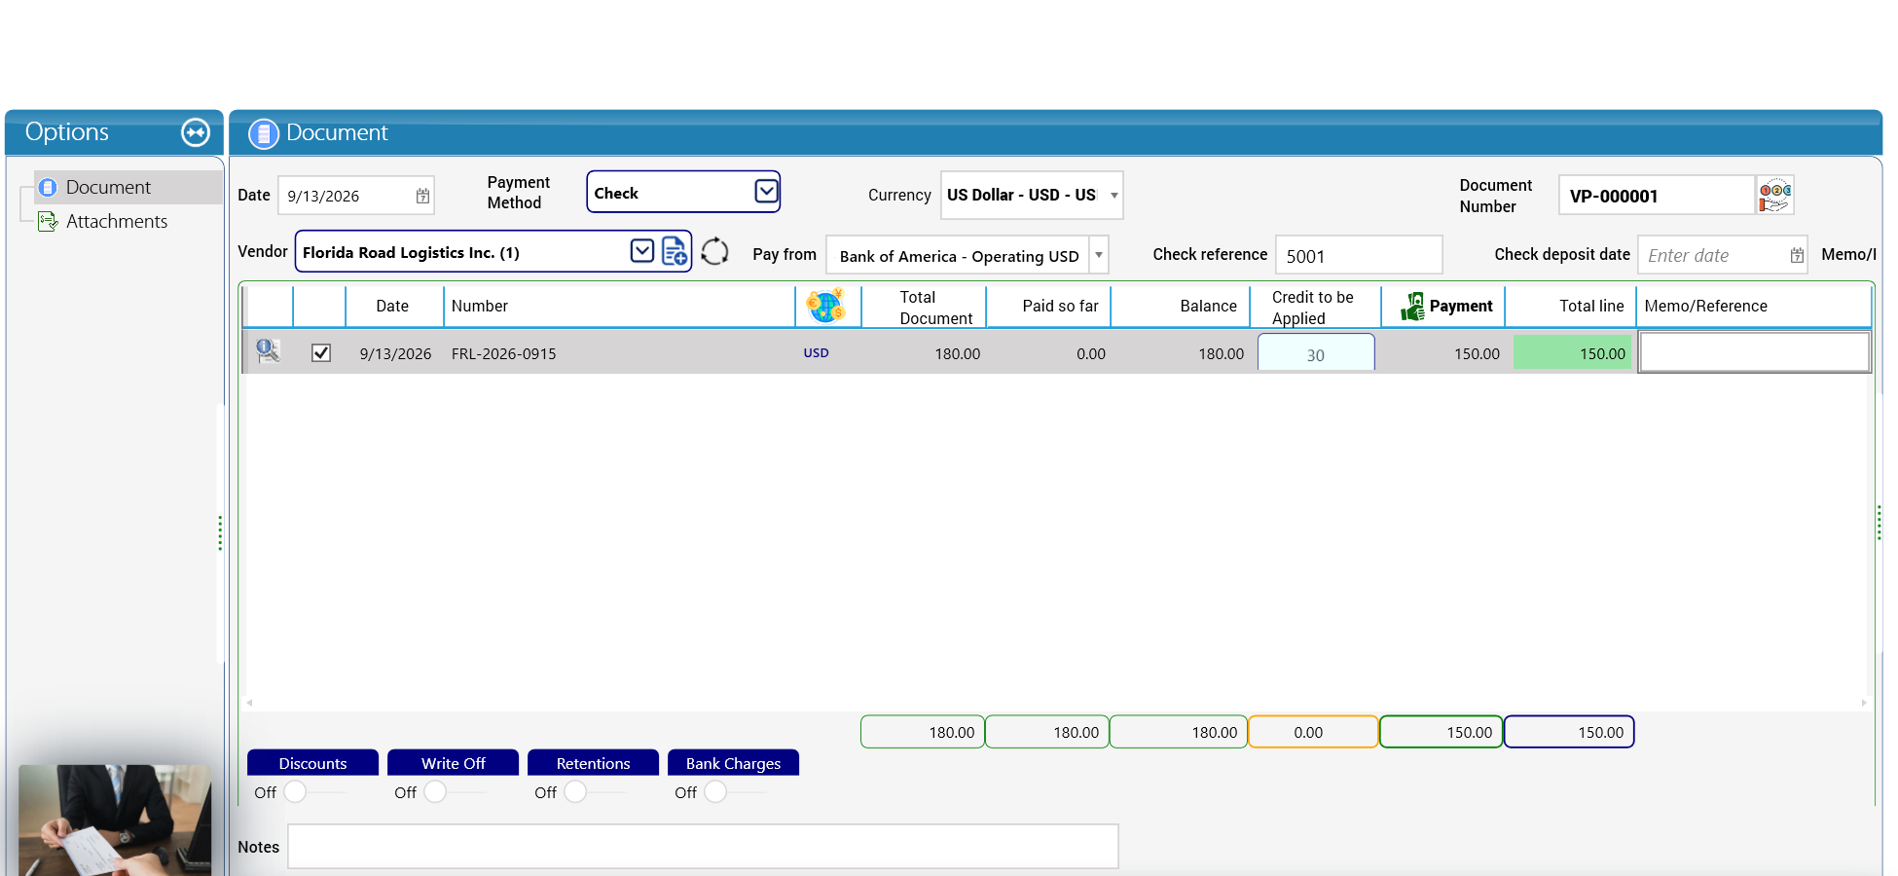The width and height of the screenshot is (1898, 876).
Task: Click the grid horizontal scrollbar left arrow
Action: [x=249, y=702]
